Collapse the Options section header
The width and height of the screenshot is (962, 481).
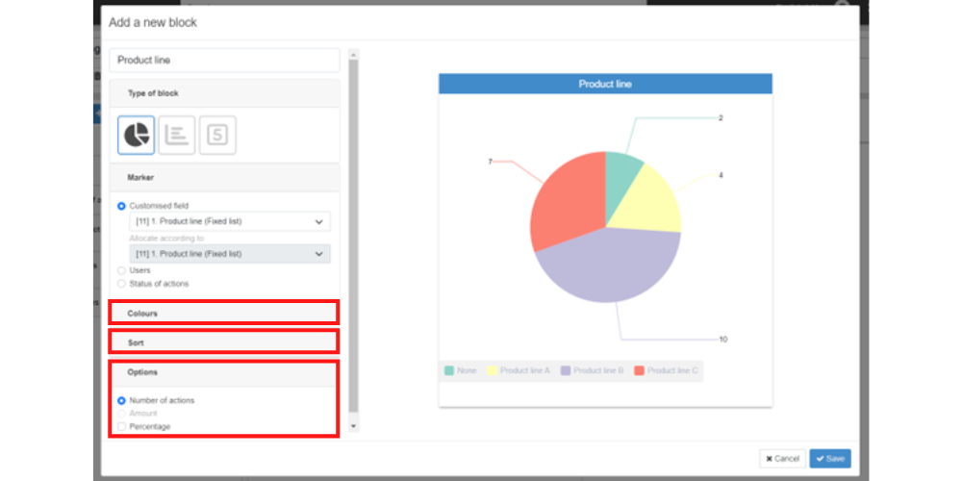click(223, 372)
